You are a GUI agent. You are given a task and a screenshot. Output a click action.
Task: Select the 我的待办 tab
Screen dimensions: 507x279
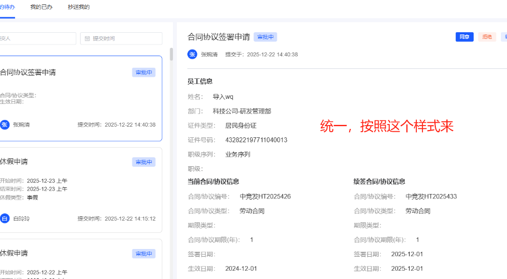7,7
